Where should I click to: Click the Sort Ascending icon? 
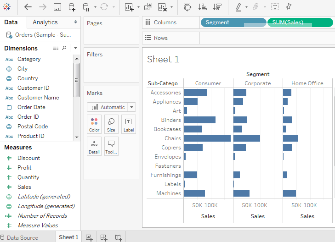(202, 7)
